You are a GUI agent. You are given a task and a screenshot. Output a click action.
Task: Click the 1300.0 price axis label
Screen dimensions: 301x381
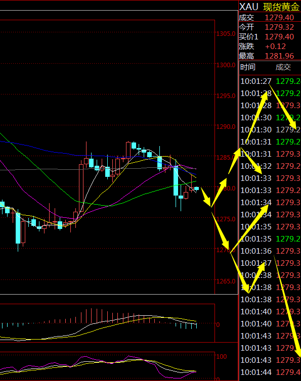[226, 65]
